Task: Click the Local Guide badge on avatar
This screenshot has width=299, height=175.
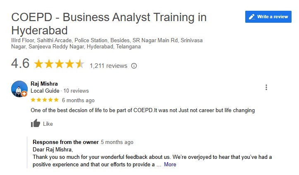Action: [x=24, y=94]
